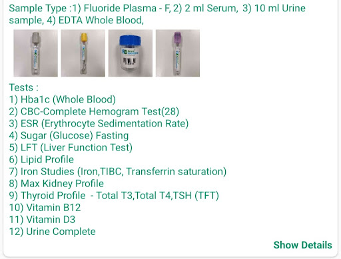Click the Tests heading label
Image resolution: width=341 pixels, height=259 pixels.
(x=23, y=87)
